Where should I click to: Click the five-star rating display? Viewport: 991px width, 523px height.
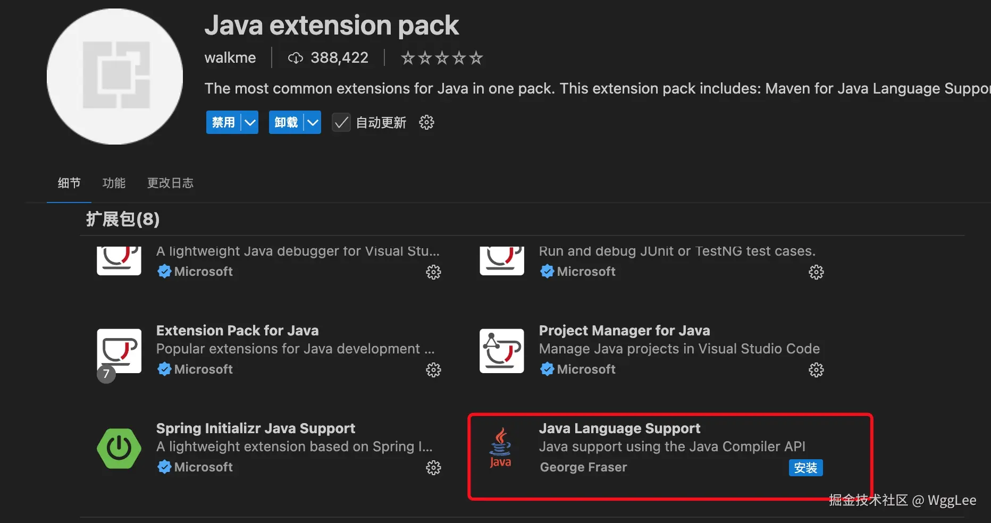(441, 57)
